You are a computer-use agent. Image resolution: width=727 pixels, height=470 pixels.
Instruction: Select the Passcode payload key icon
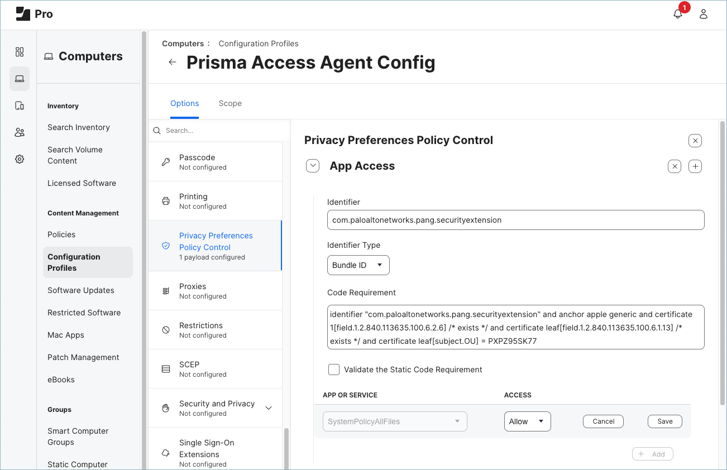click(x=165, y=161)
